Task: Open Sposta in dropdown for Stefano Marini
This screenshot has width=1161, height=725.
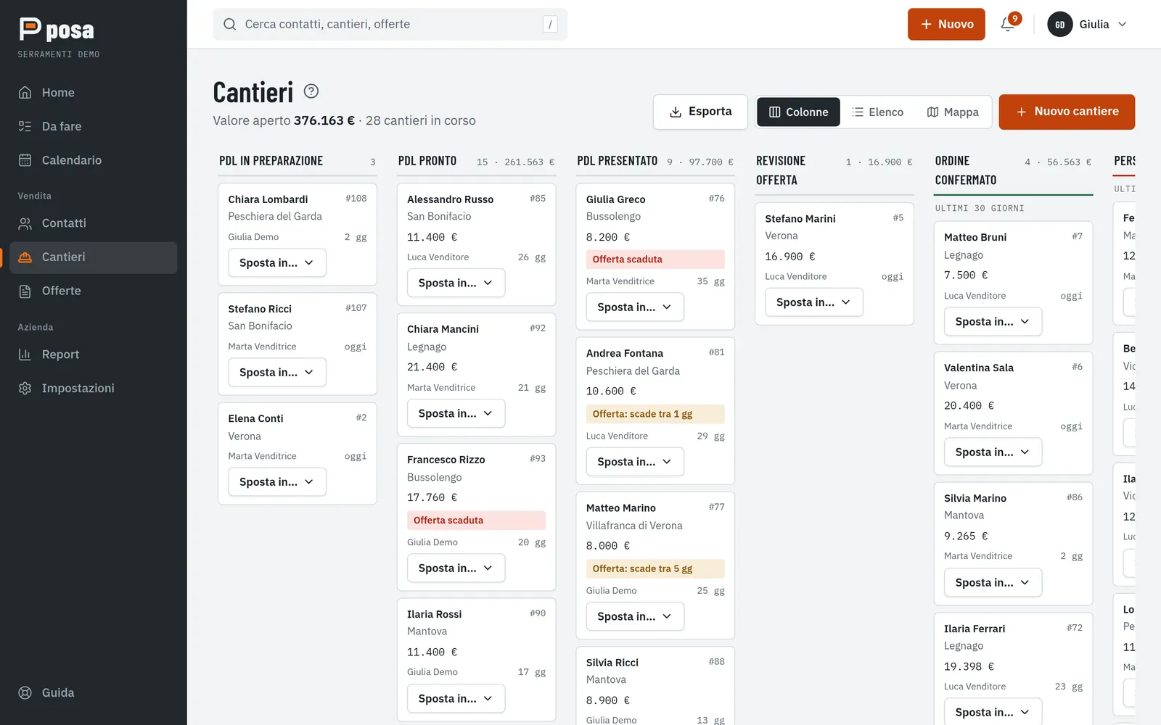Action: 814,302
